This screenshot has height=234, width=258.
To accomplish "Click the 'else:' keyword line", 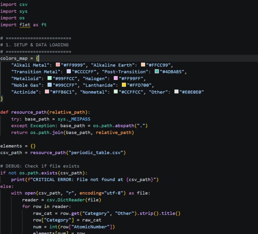I will tap(7, 186).
